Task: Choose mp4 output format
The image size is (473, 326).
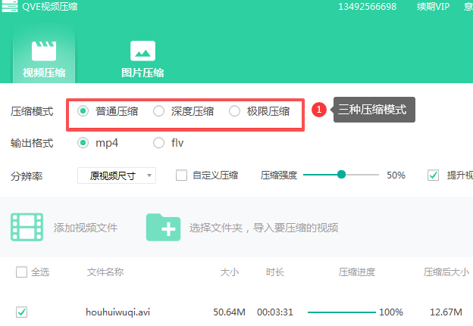Action: (x=83, y=142)
